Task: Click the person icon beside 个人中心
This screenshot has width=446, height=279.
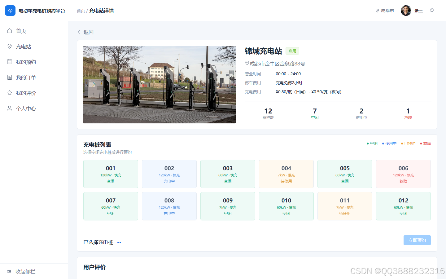Action: pyautogui.click(x=10, y=108)
